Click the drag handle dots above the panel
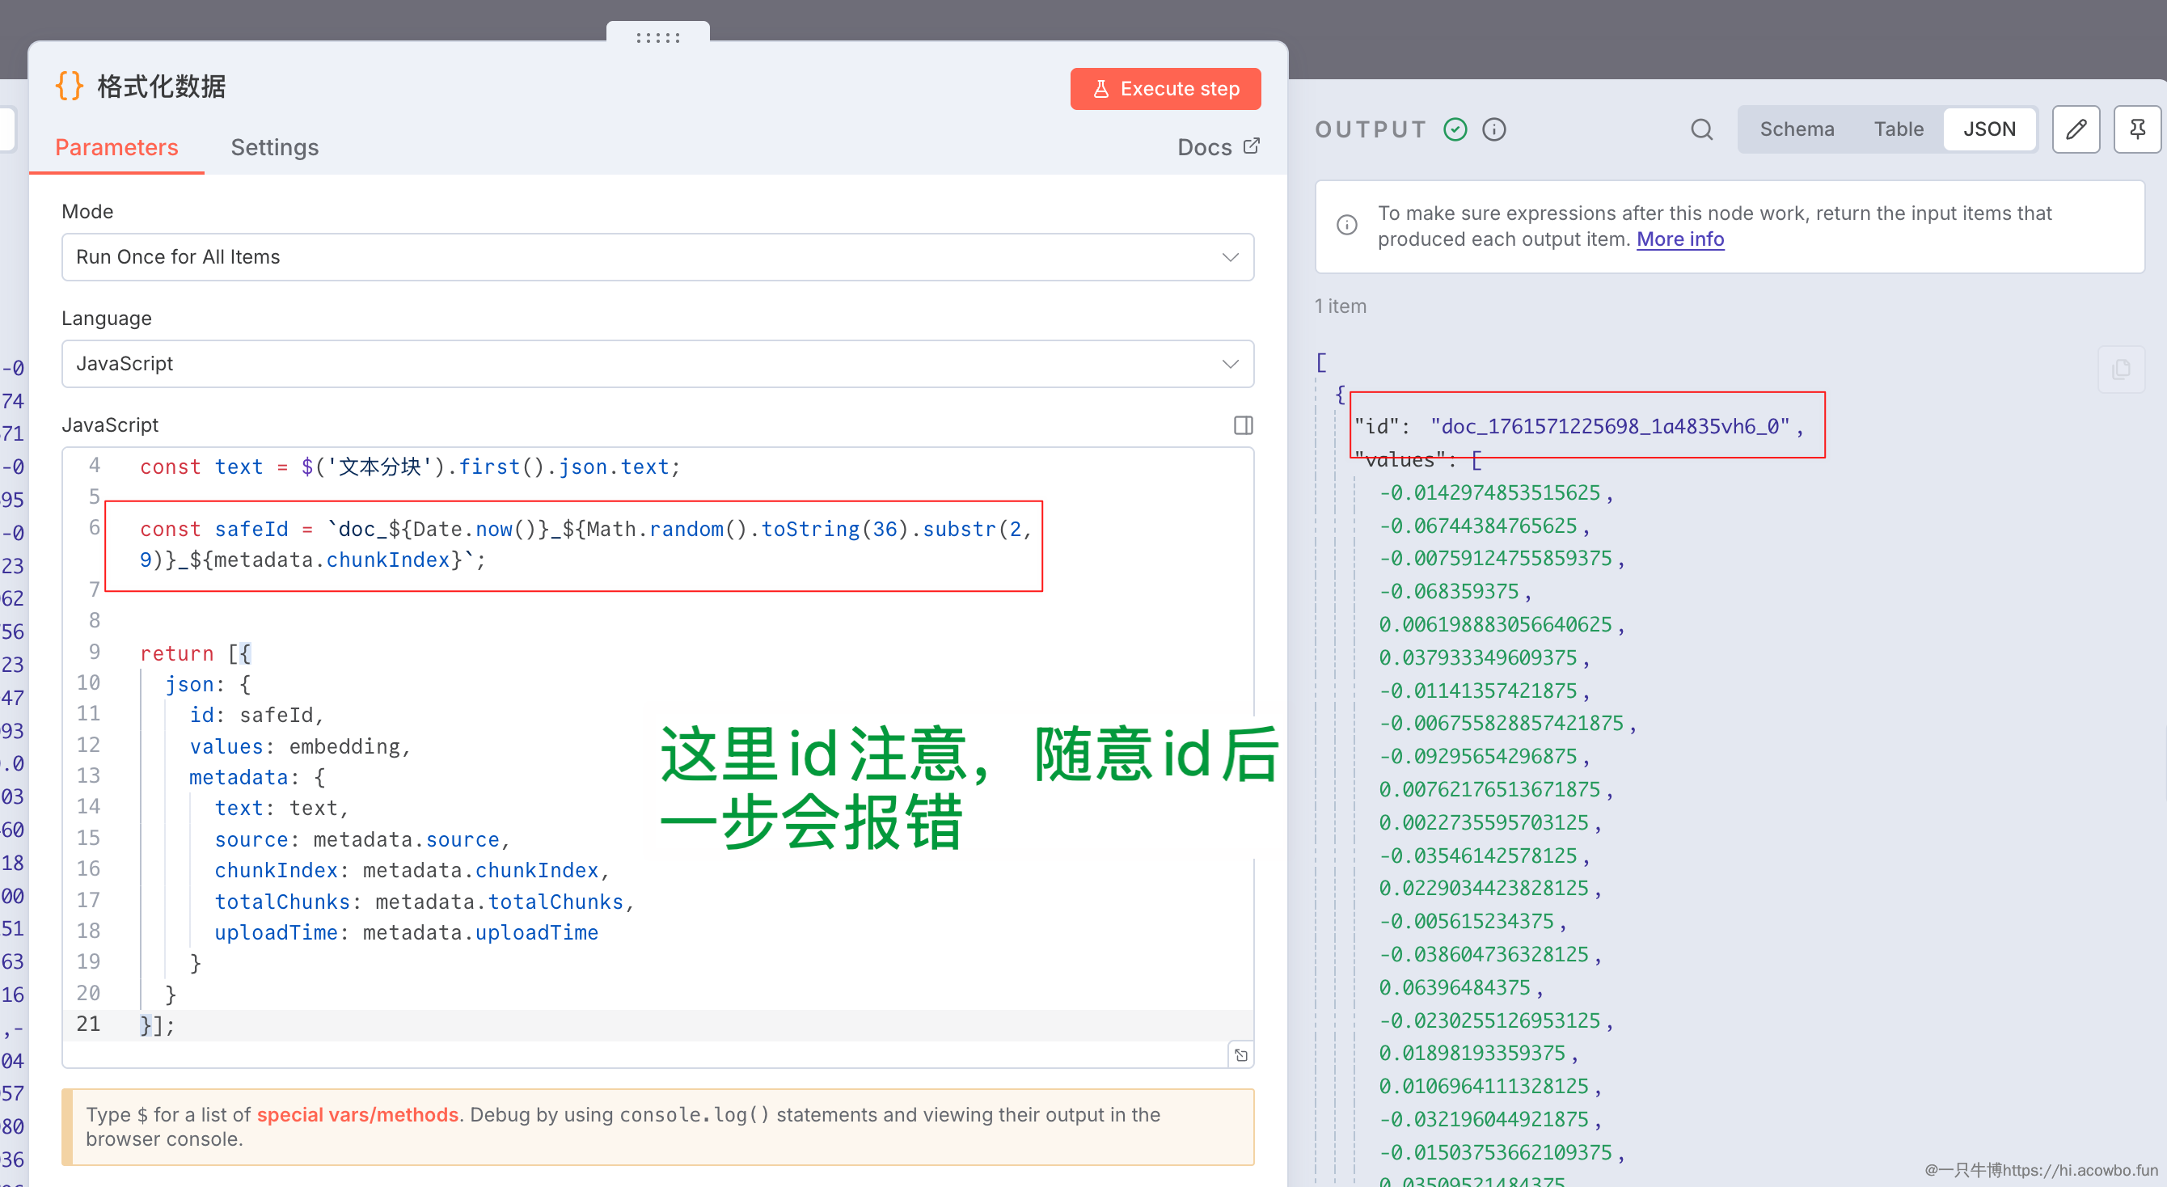 coord(658,38)
